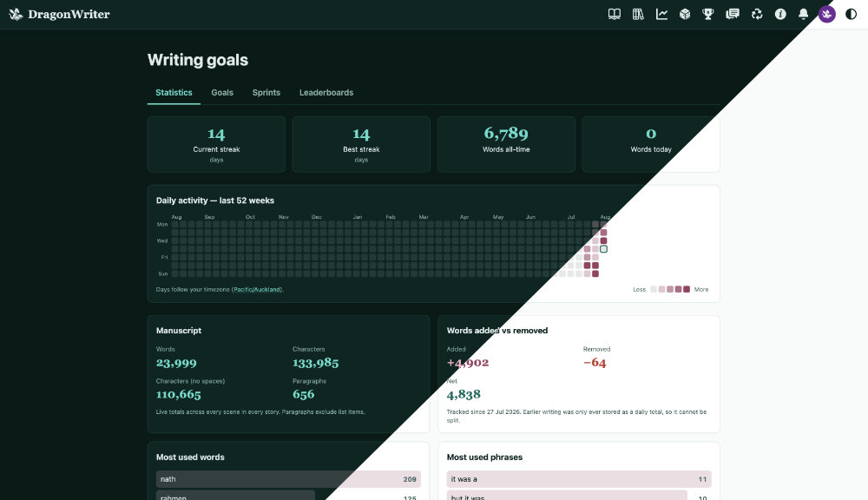Open the library bookshelf icon
868x500 pixels.
point(638,14)
